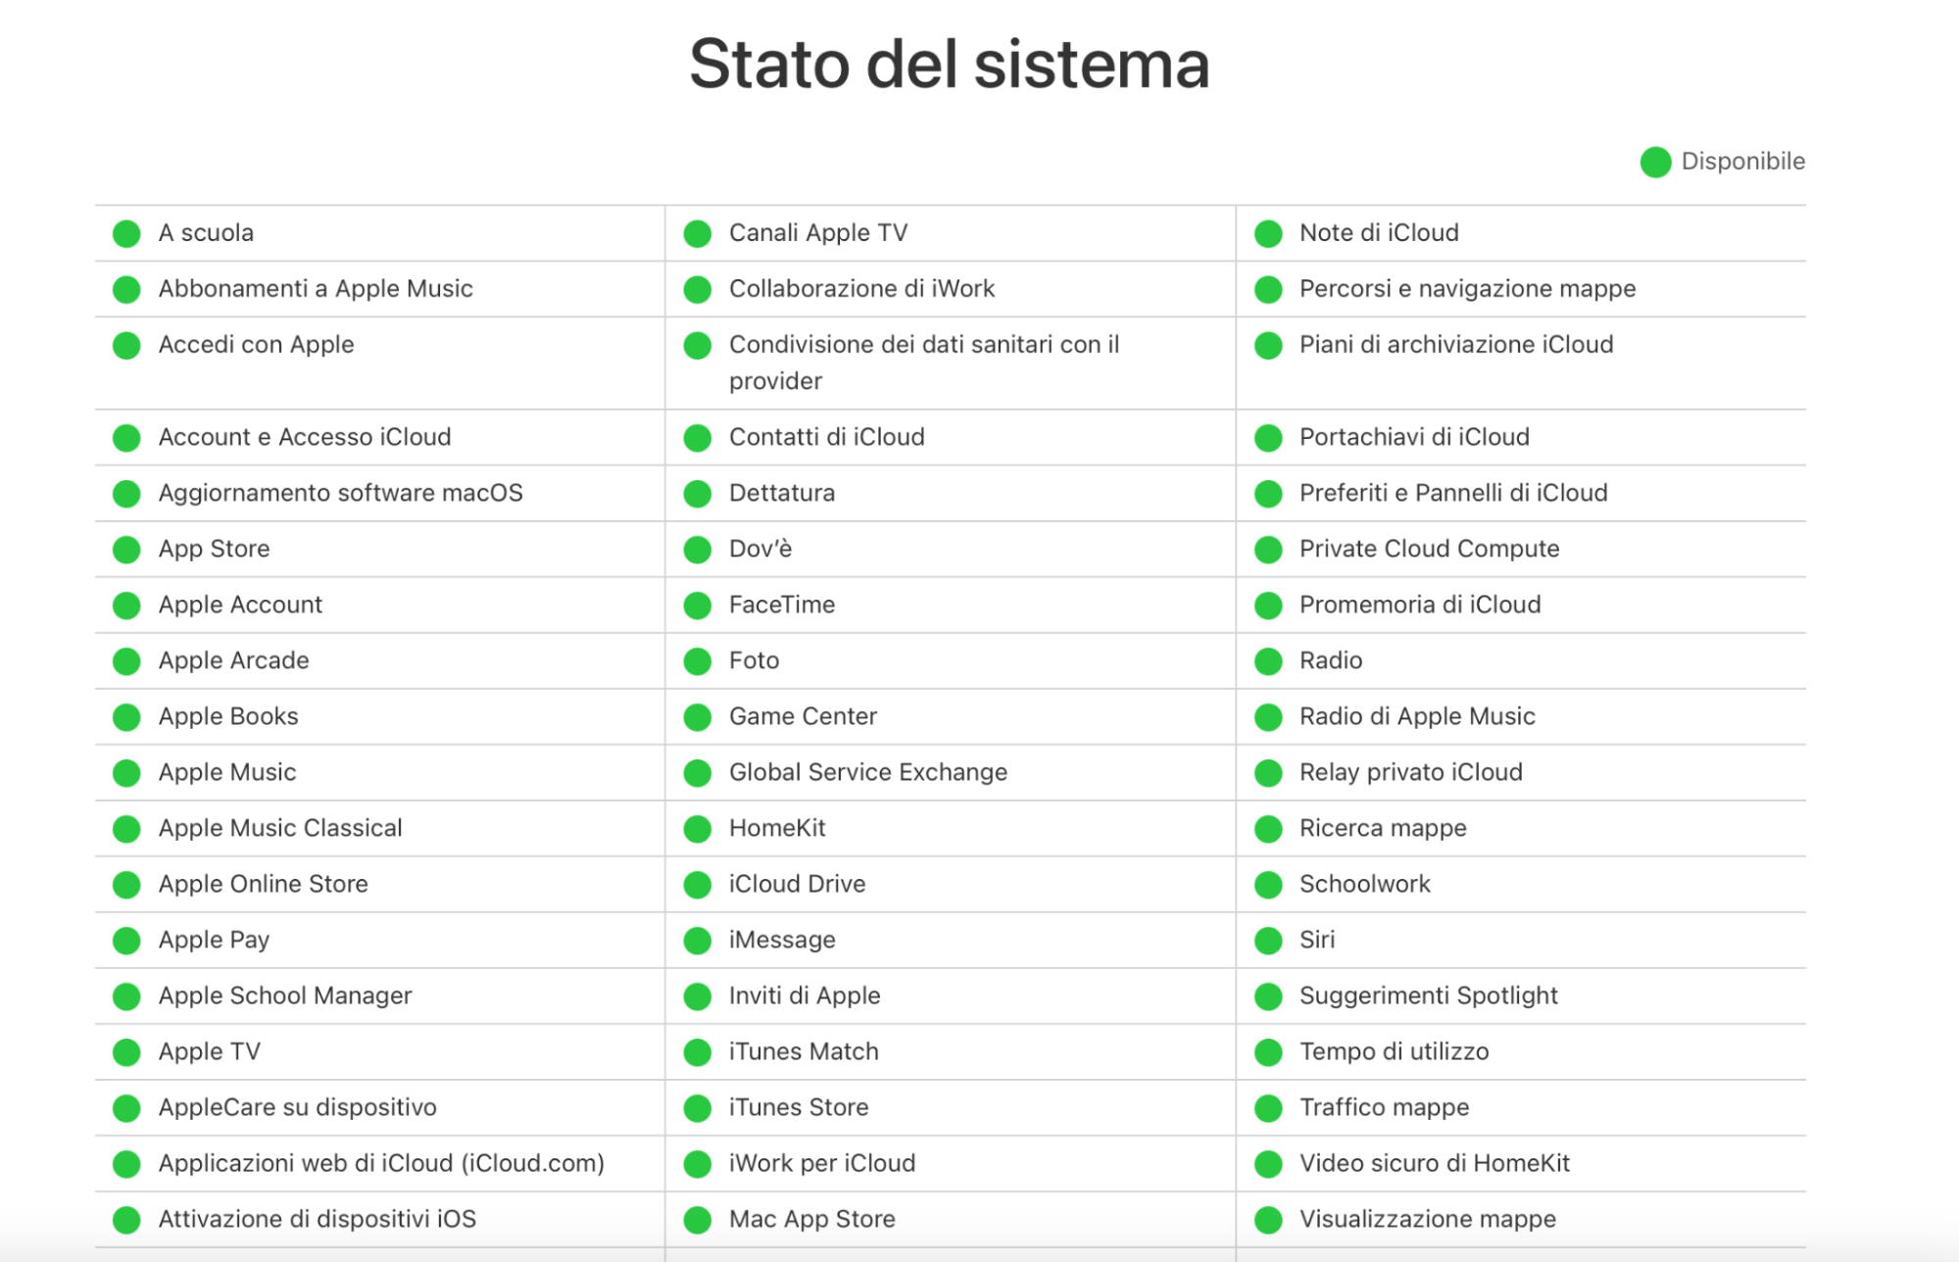Click the green indicator for HomeKit
Screen dimensions: 1959x1263
(697, 828)
